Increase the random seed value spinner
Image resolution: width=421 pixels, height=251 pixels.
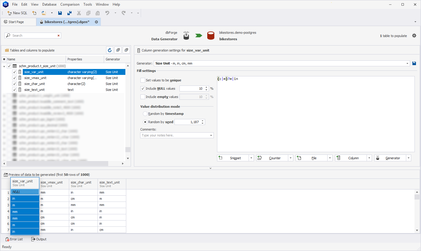click(203, 121)
